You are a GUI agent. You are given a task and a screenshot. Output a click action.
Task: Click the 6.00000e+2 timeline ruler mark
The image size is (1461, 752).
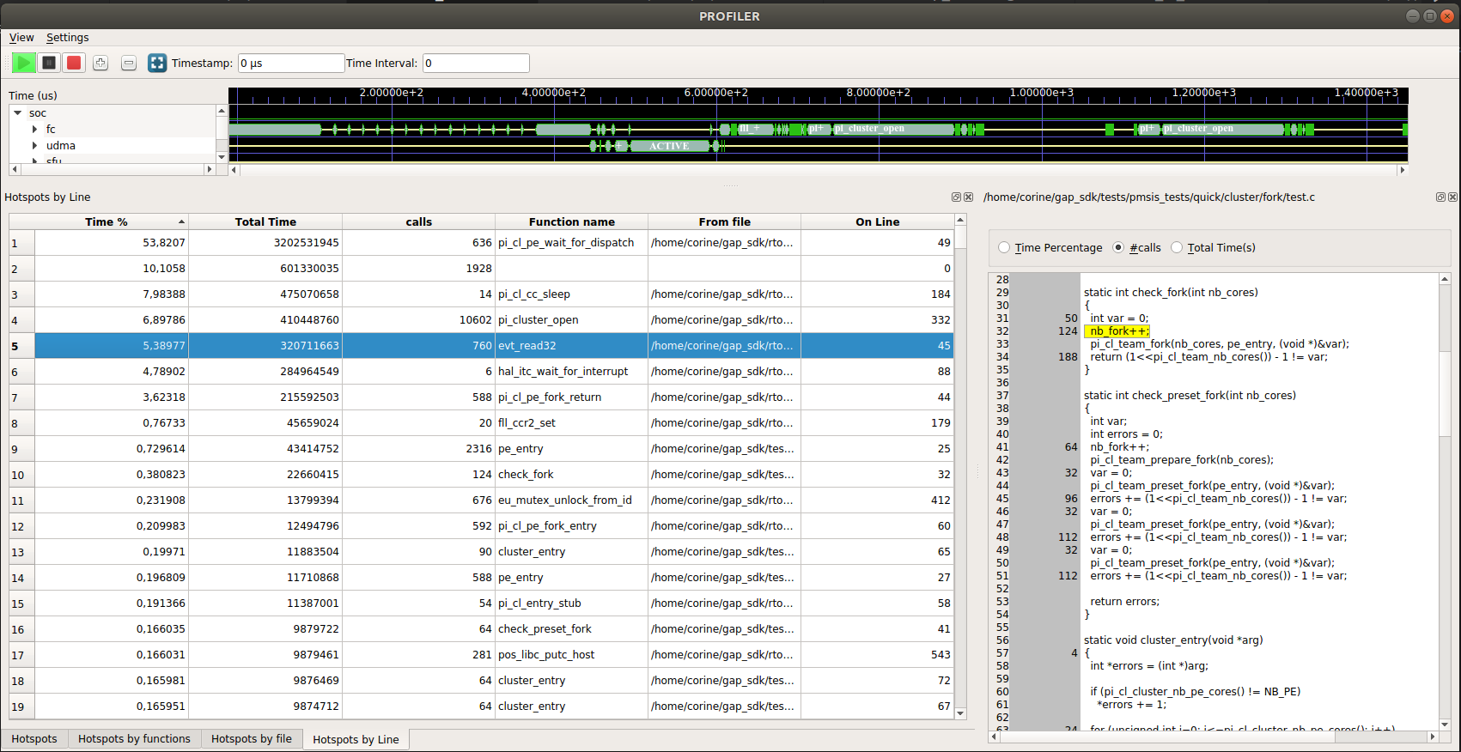(715, 93)
